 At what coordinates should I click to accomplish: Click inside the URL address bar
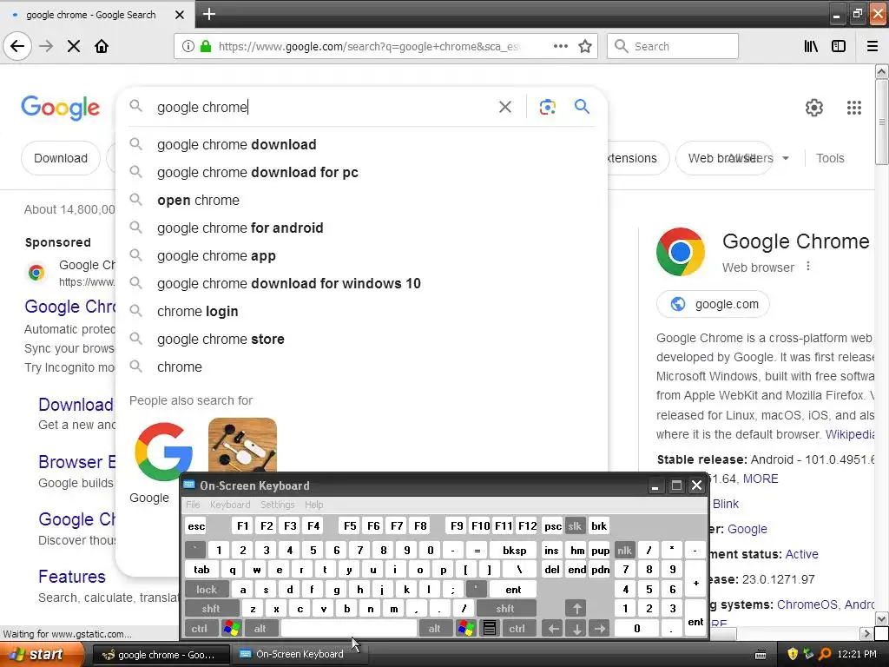368,46
